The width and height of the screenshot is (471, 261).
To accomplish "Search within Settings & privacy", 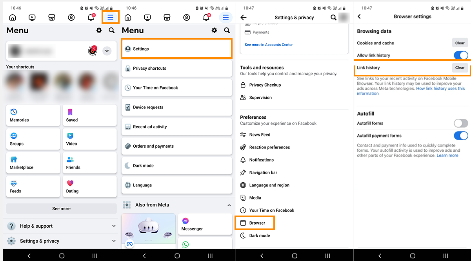I will pos(333,17).
